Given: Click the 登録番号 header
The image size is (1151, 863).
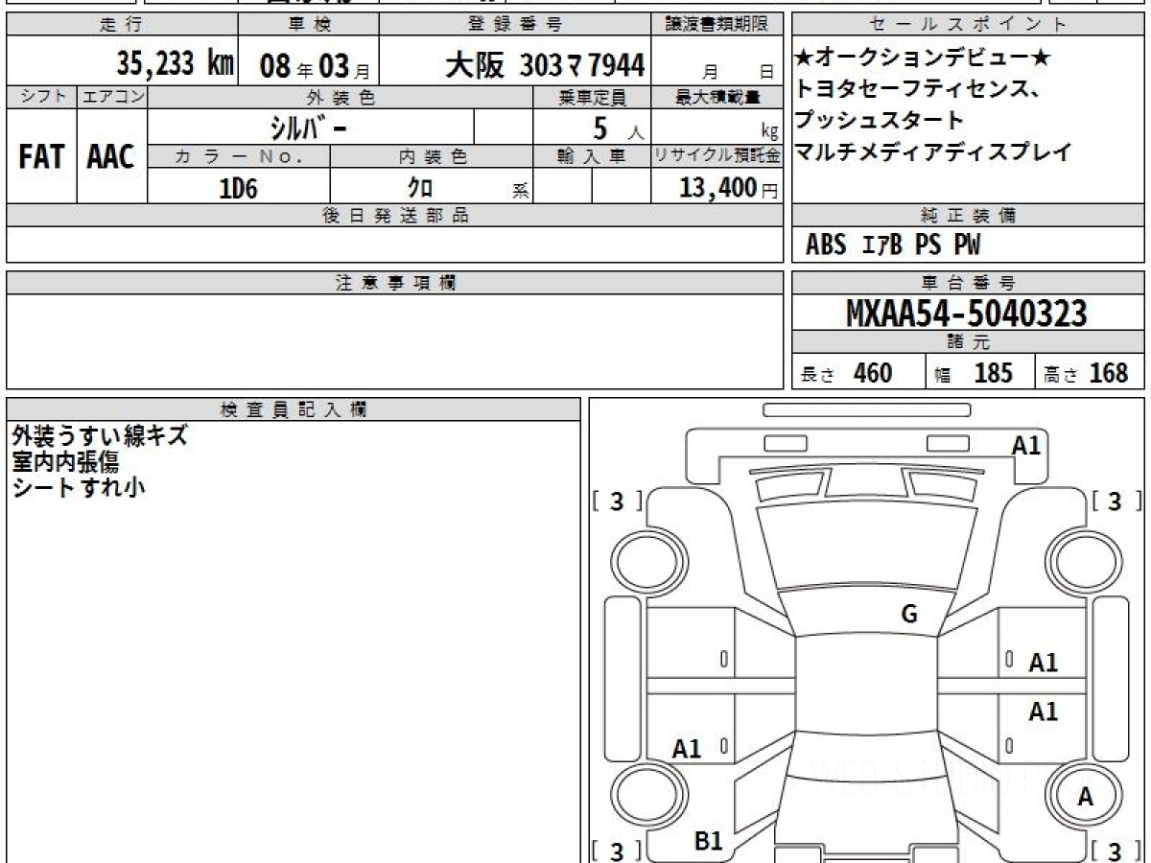Looking at the screenshot, I should [x=516, y=25].
